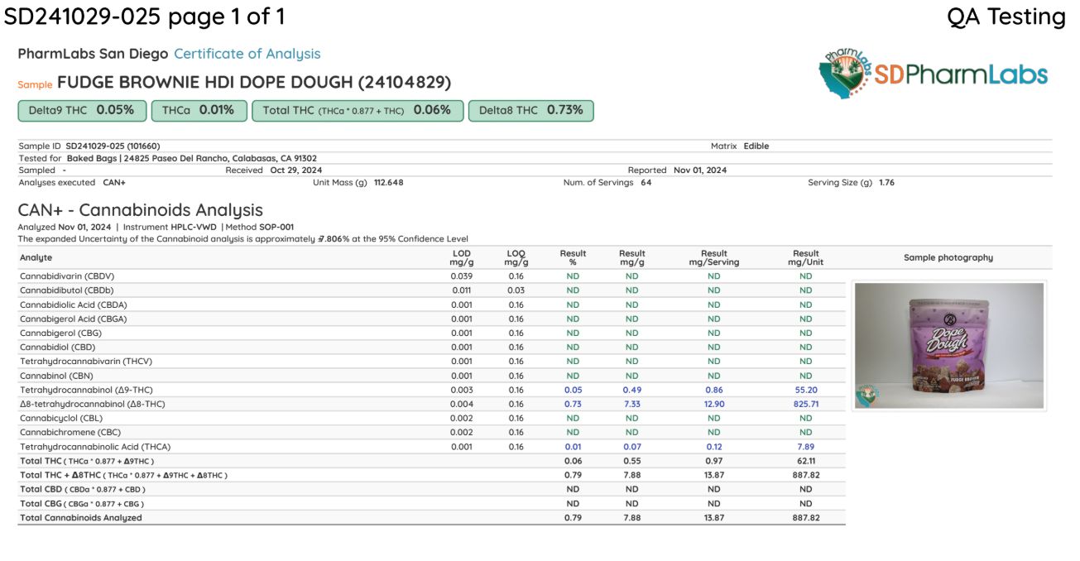Click the 'Analyte' column header
Screen dimensions: 1080x561
[36, 257]
